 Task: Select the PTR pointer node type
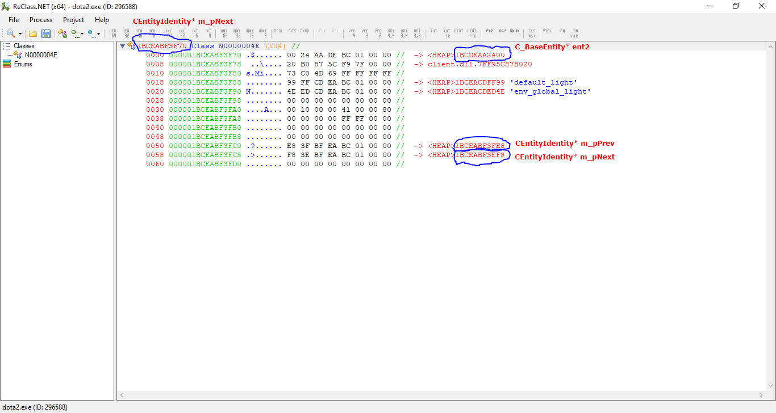tap(489, 31)
